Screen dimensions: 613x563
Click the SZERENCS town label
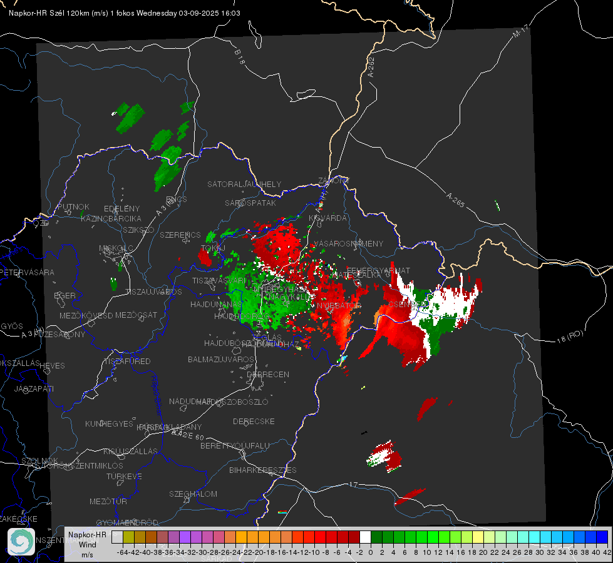pyautogui.click(x=180, y=235)
